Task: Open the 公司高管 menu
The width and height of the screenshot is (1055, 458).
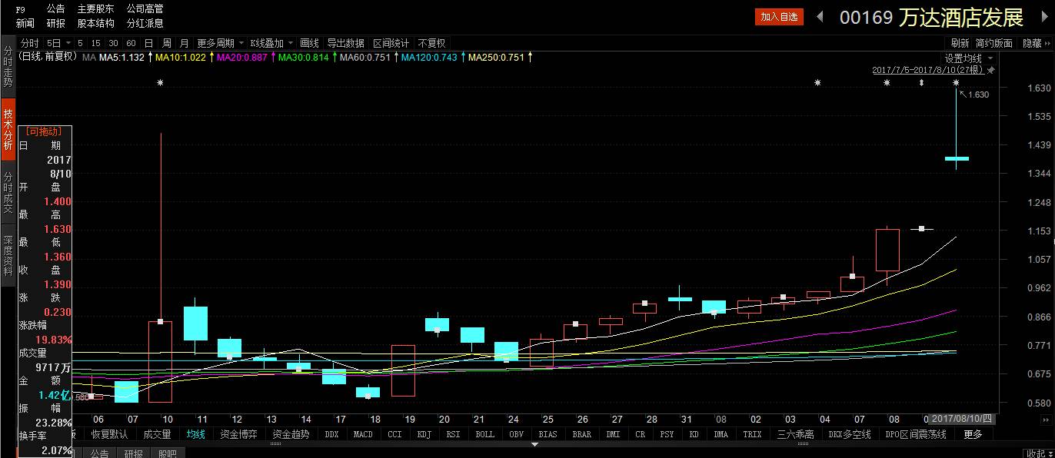Action: (x=145, y=8)
